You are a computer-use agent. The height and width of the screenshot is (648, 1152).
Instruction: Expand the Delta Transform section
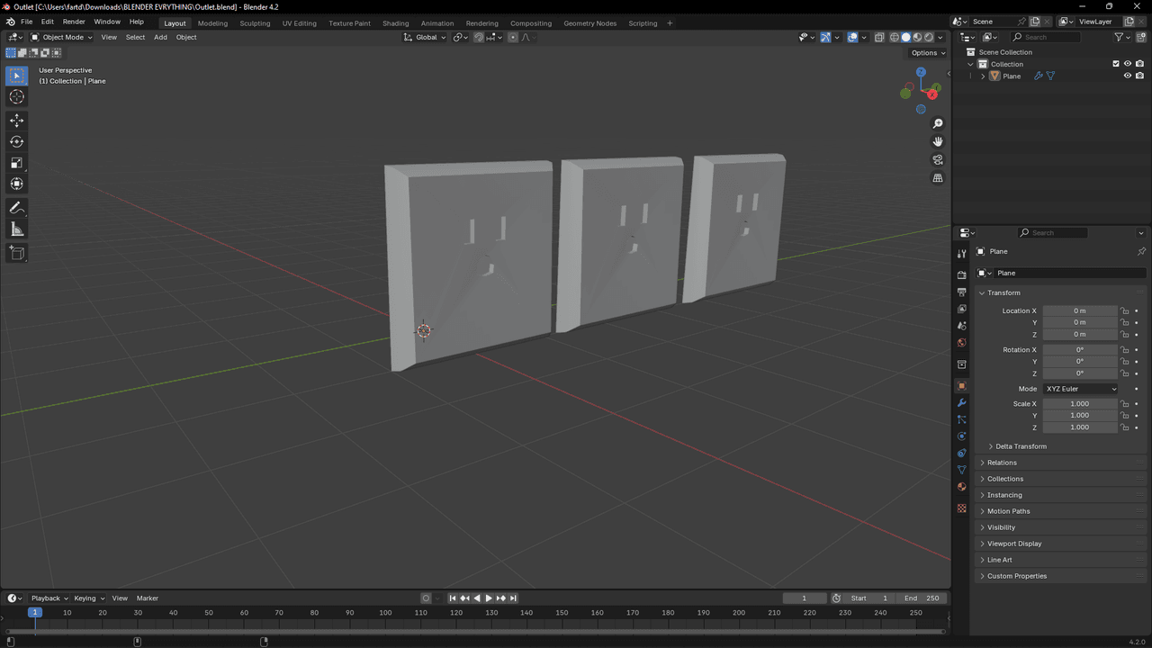point(1021,446)
